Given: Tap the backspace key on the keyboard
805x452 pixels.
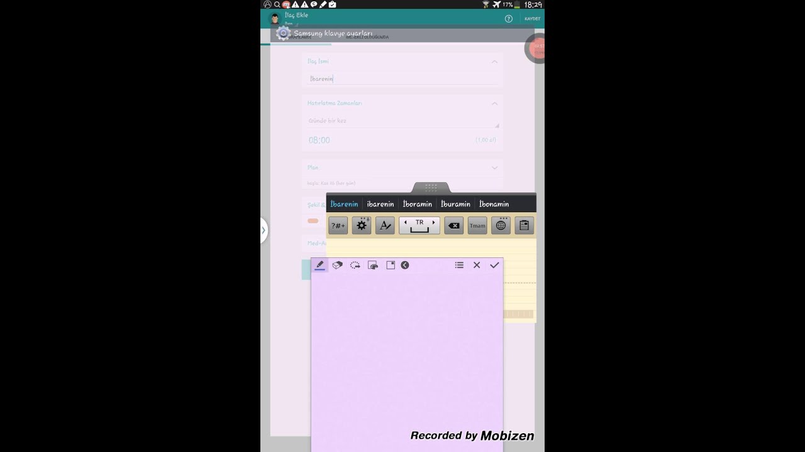Looking at the screenshot, I should point(453,225).
